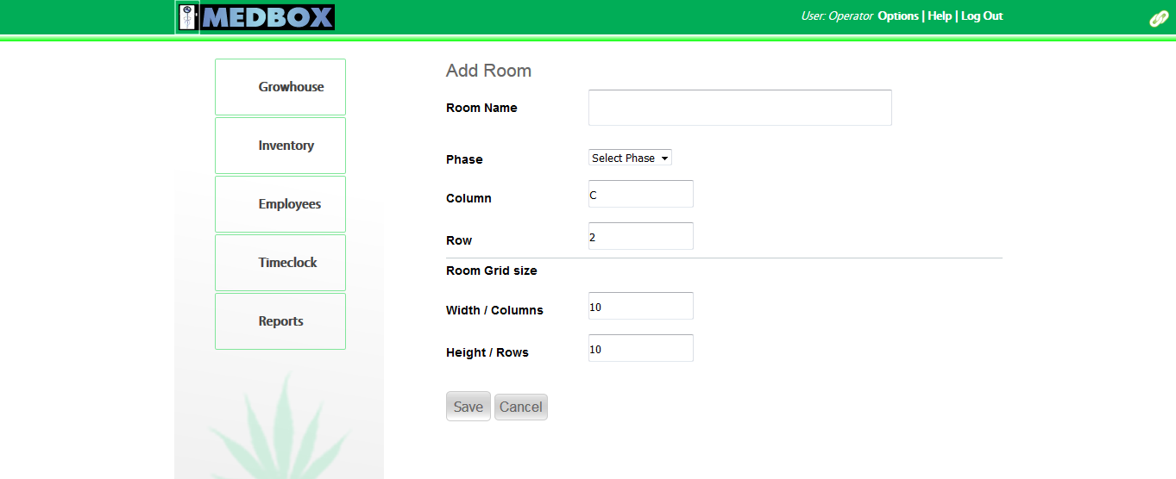Open the Inventory section
1176x479 pixels.
280,146
